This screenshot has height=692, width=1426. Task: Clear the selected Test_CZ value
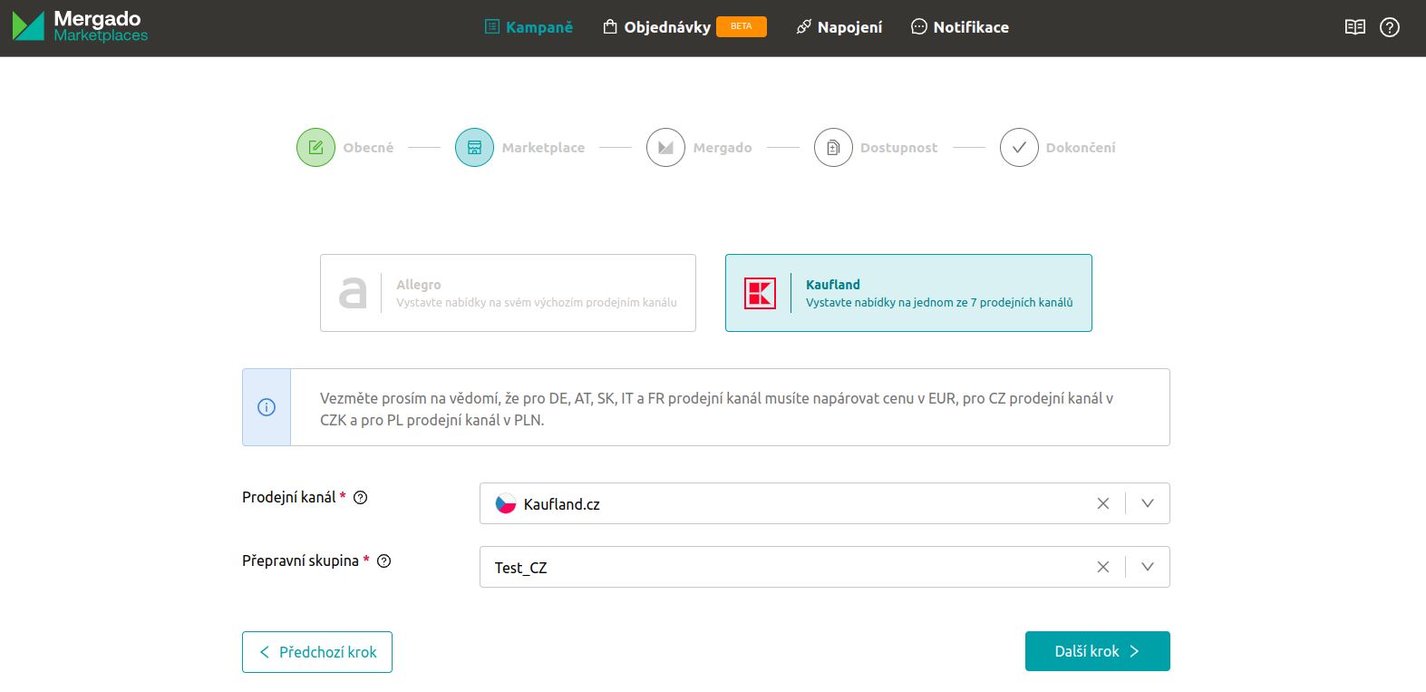(x=1102, y=568)
